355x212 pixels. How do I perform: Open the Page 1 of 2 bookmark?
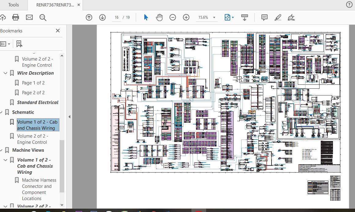(33, 83)
